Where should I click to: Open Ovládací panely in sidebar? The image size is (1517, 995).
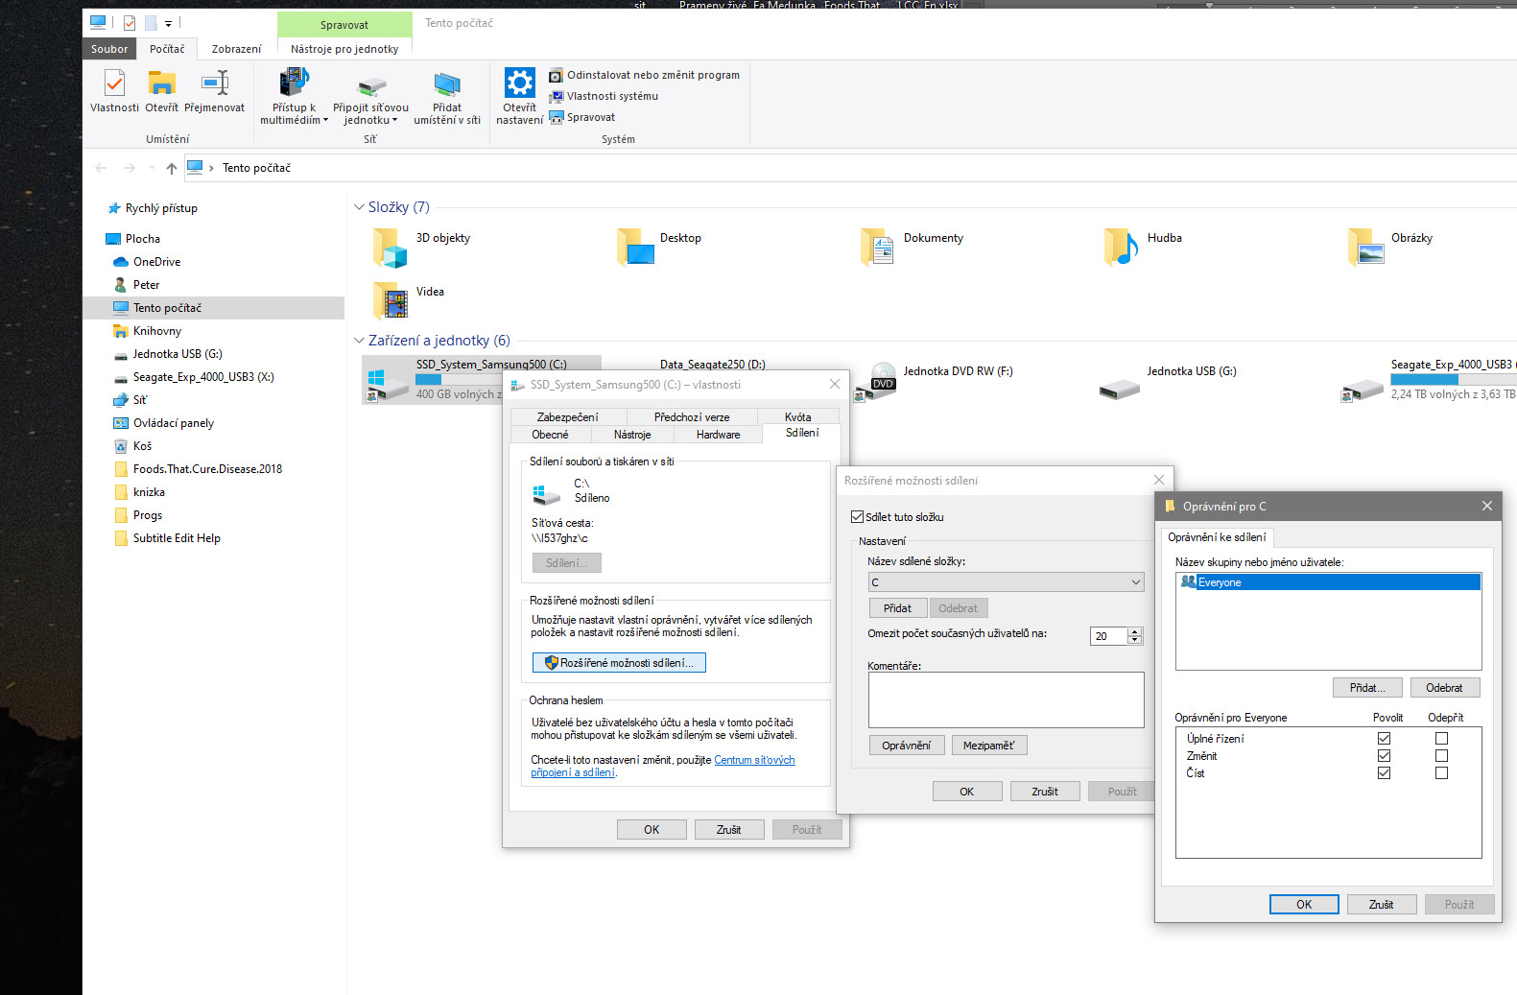click(163, 423)
